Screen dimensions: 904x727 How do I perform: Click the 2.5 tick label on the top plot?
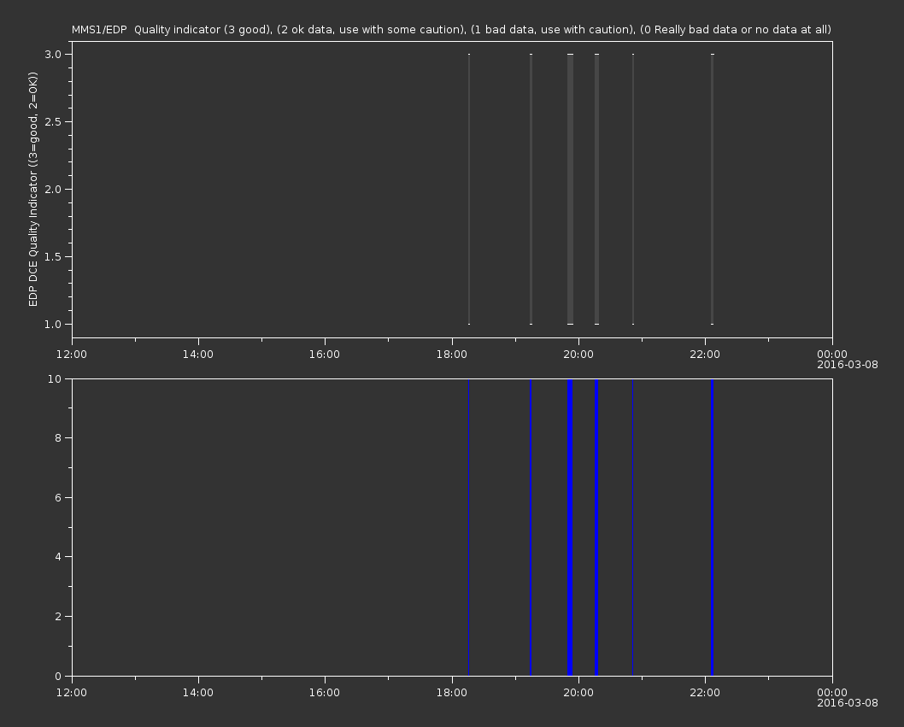pyautogui.click(x=53, y=121)
